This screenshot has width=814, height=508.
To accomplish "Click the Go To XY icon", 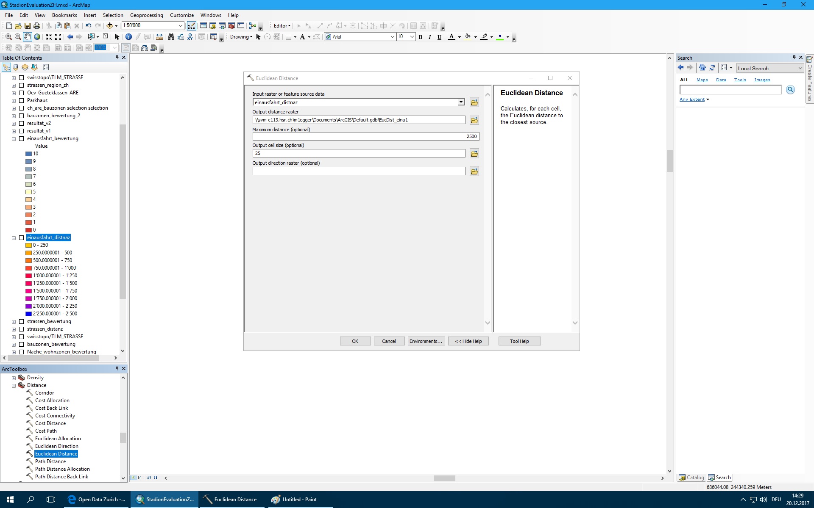I will pyautogui.click(x=190, y=37).
